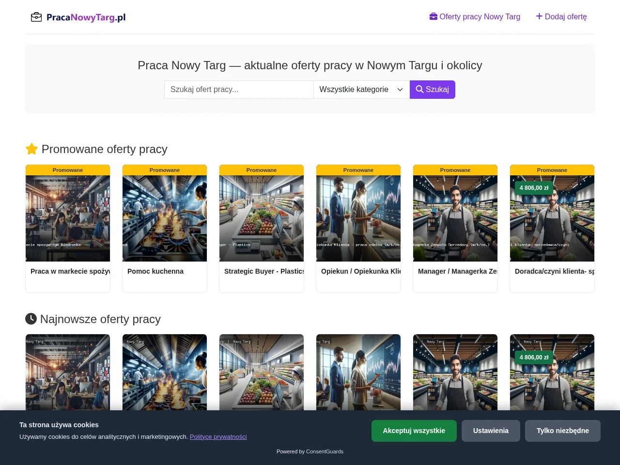Click Opiekun / Opiekunka Klienta job title
Screen dimensions: 620x465
pyautogui.click(x=361, y=271)
